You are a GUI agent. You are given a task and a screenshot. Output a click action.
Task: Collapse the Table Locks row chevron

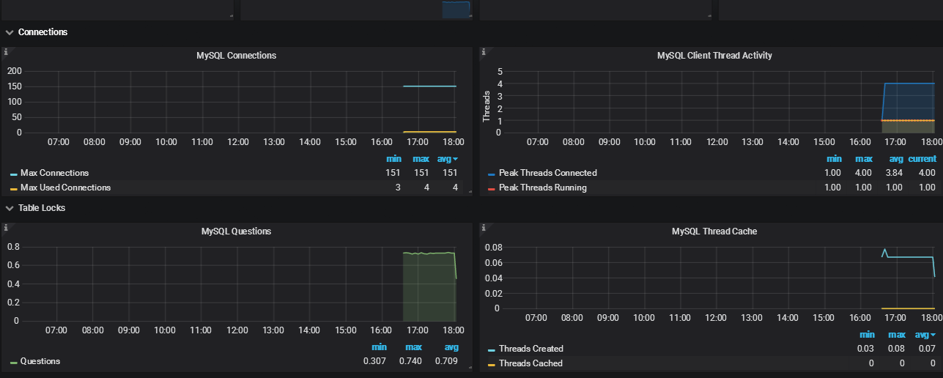[x=10, y=208]
